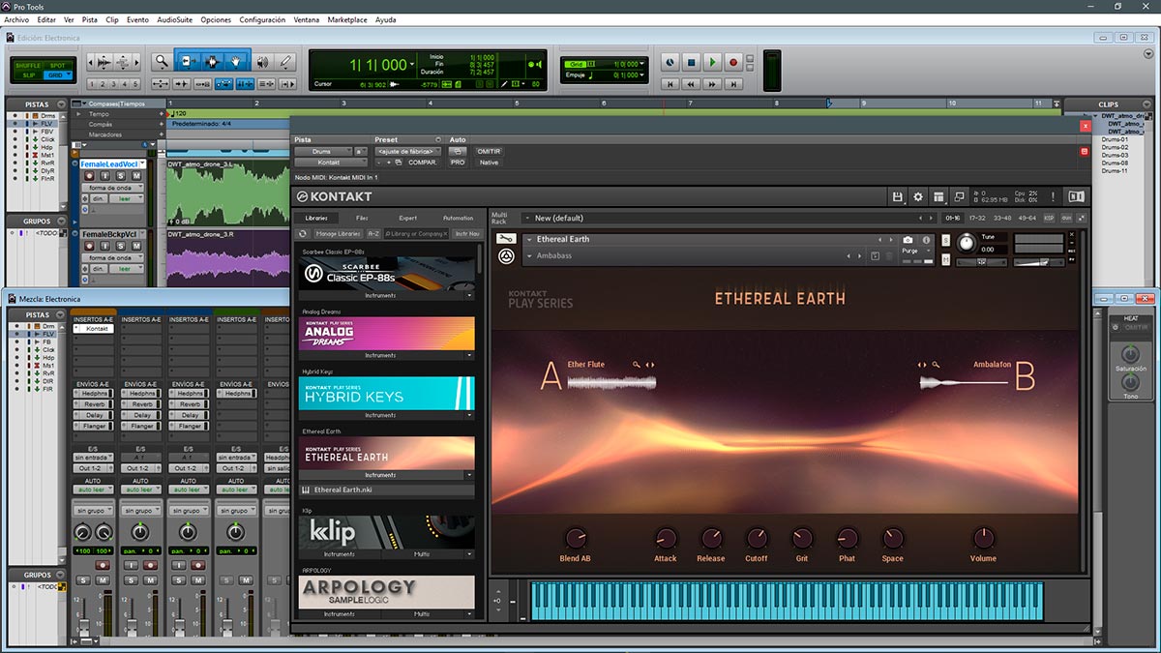The height and width of the screenshot is (653, 1161).
Task: Open the PISTAS list menu in Edit window
Action: tap(61, 104)
